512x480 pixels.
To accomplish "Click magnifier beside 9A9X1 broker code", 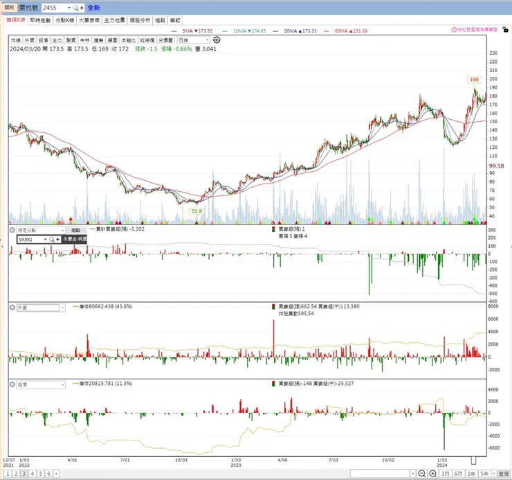I will 52,240.
